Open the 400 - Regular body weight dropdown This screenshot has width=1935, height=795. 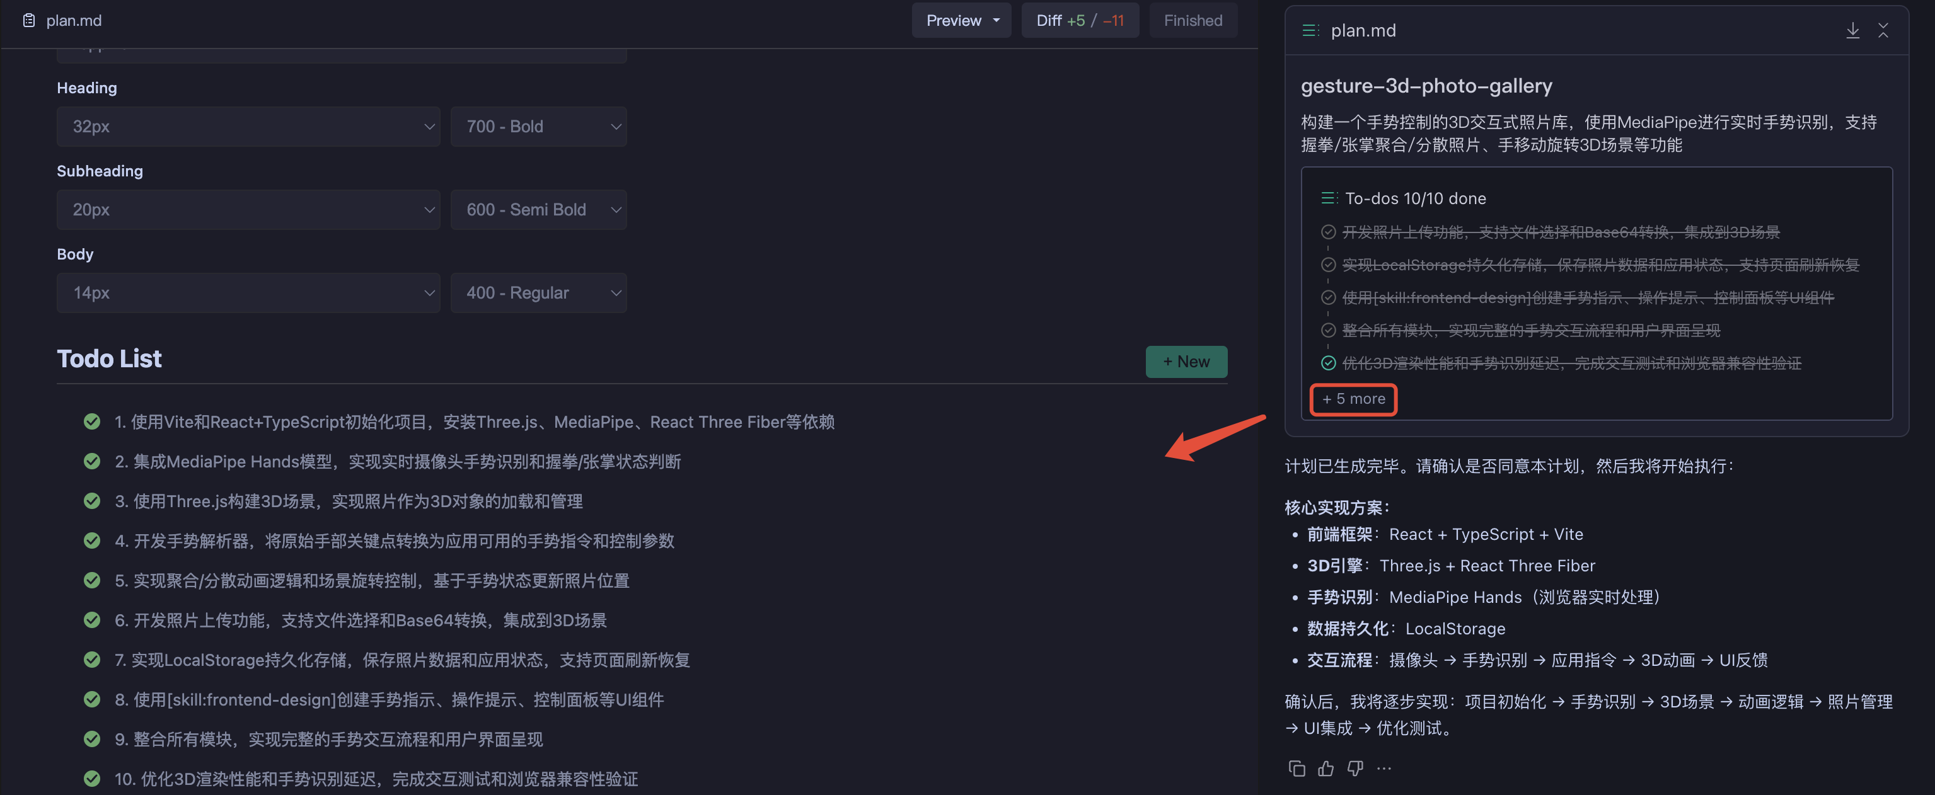click(538, 292)
